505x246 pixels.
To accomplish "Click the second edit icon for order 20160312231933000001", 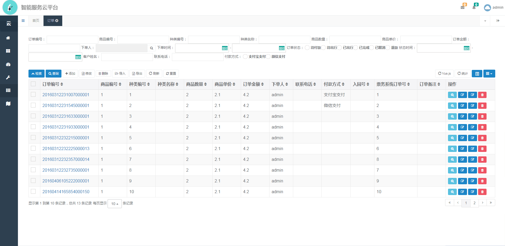I will [x=472, y=127].
